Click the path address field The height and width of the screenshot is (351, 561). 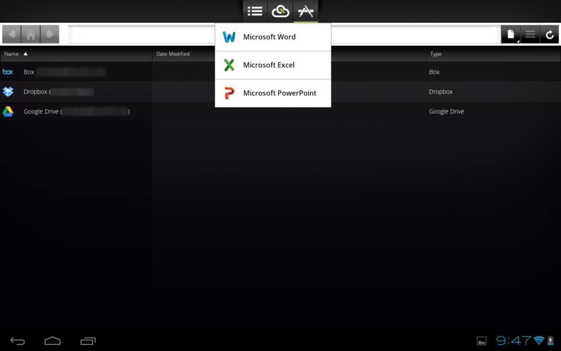tap(284, 34)
